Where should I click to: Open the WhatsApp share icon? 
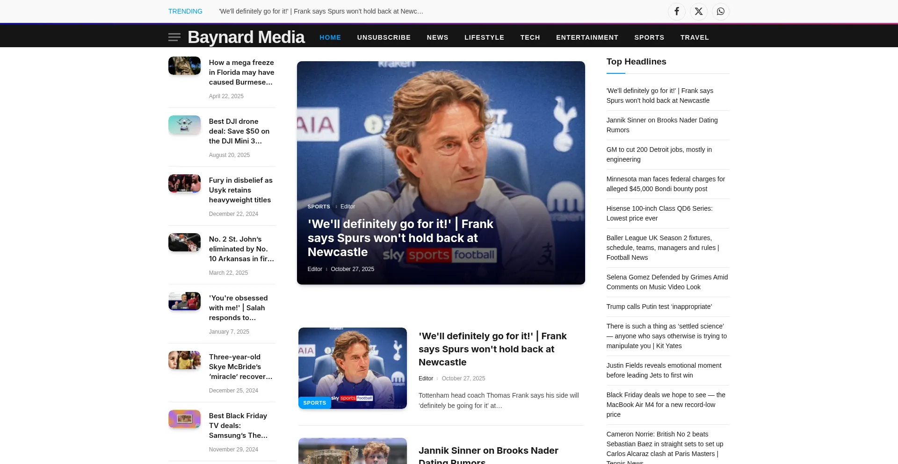tap(720, 11)
